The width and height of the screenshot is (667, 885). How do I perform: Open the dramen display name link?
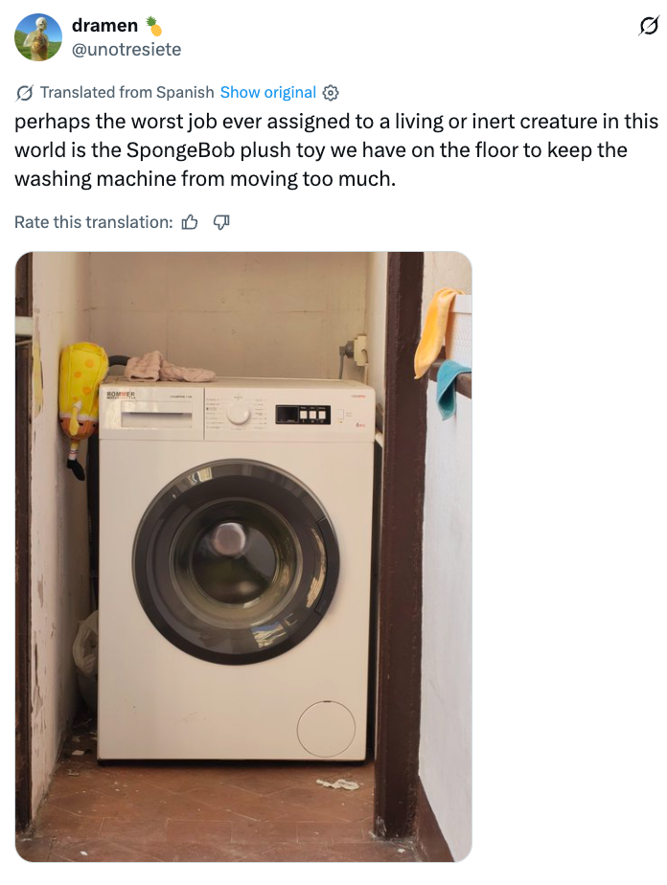[x=104, y=26]
